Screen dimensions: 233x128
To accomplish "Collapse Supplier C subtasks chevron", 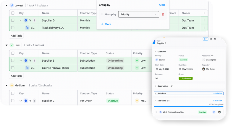I will click(21, 101).
